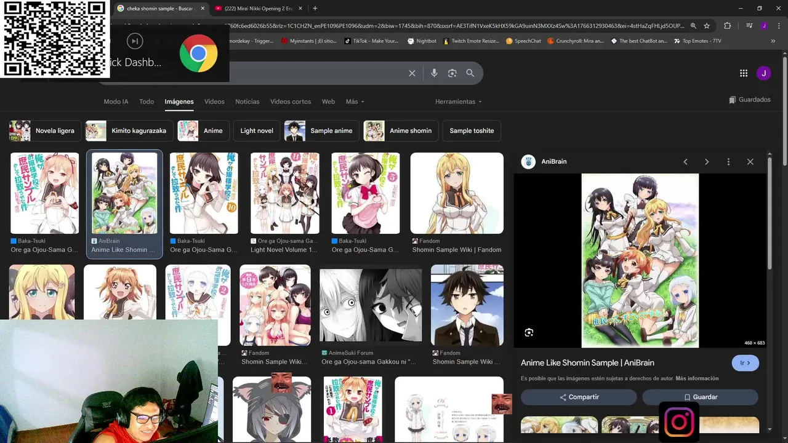Close the AniBrain image preview panel
Image resolution: width=788 pixels, height=443 pixels.
[x=750, y=162]
